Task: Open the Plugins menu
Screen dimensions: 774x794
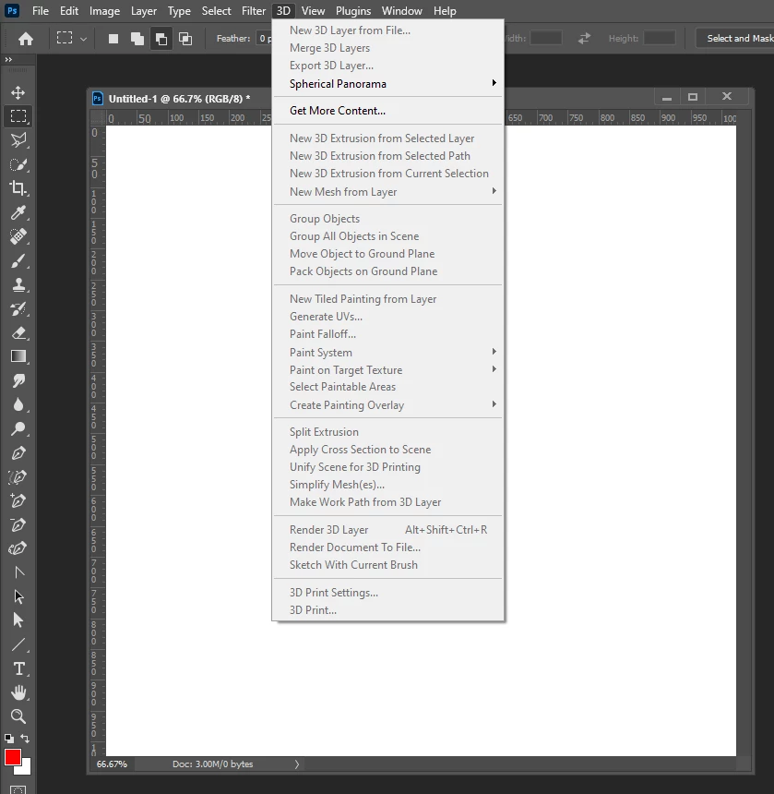Action: [x=353, y=11]
